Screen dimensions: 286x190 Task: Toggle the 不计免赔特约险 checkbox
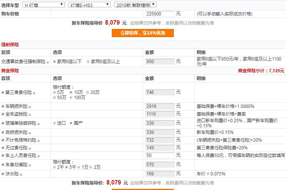pos(3,140)
